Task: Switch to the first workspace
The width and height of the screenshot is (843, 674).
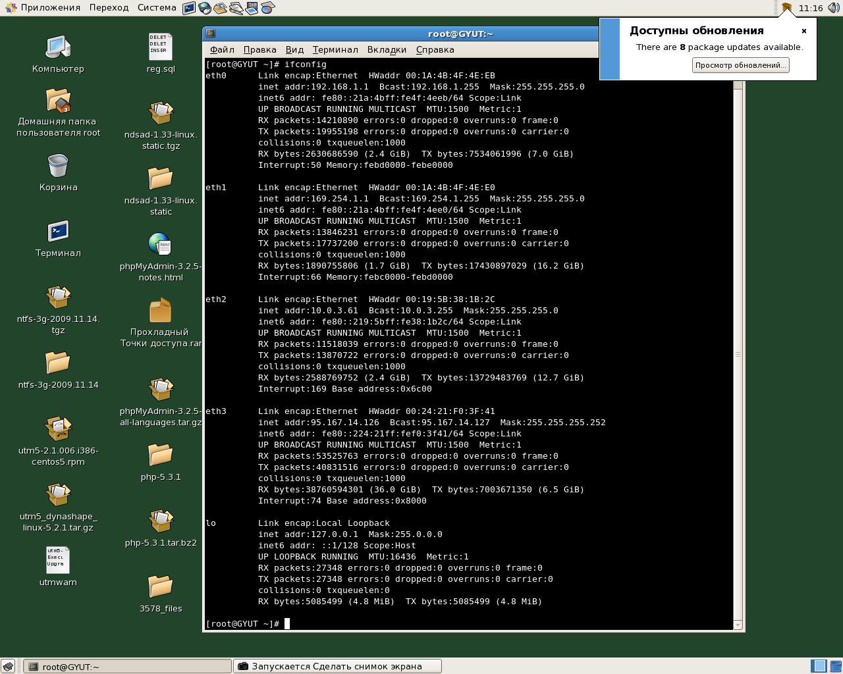Action: coord(819,666)
